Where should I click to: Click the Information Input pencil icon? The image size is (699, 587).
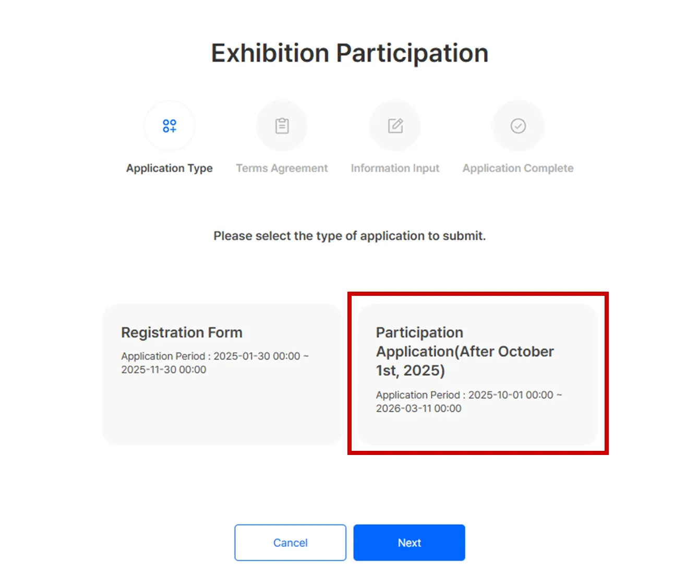(x=395, y=126)
